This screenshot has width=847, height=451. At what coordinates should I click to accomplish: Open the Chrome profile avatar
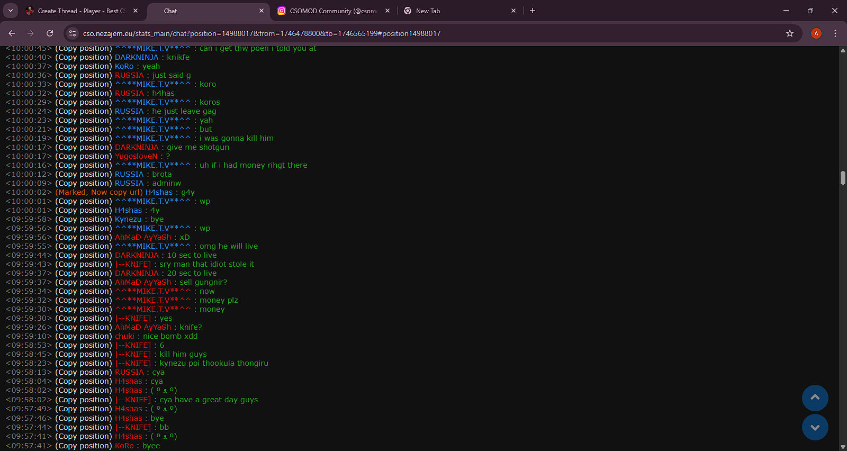pos(816,33)
